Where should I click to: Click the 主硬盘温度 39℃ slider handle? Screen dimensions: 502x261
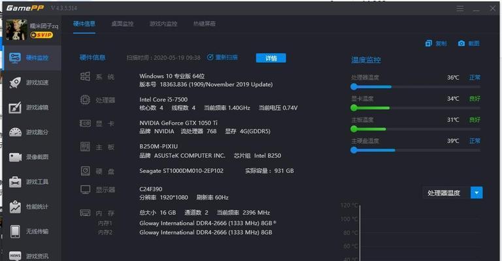click(354, 150)
